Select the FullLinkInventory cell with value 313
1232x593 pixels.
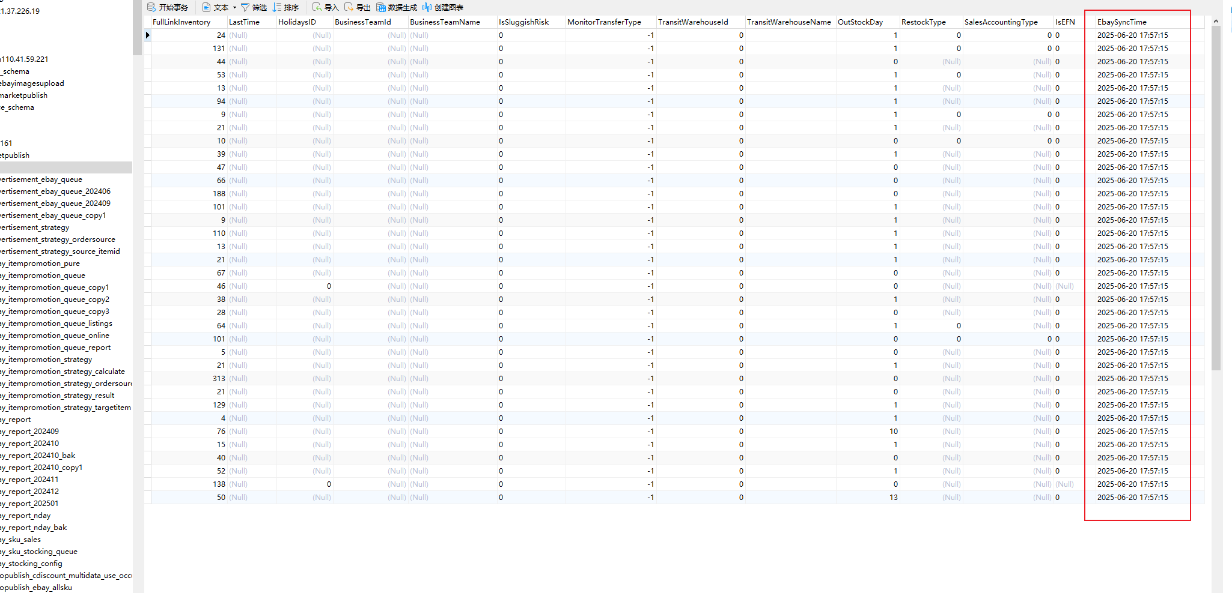(189, 379)
